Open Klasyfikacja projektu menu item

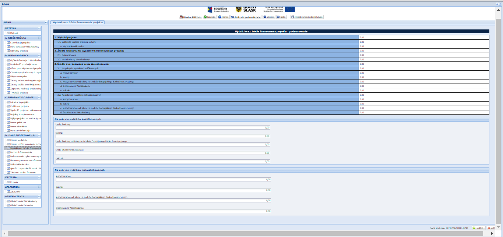pyautogui.click(x=20, y=42)
